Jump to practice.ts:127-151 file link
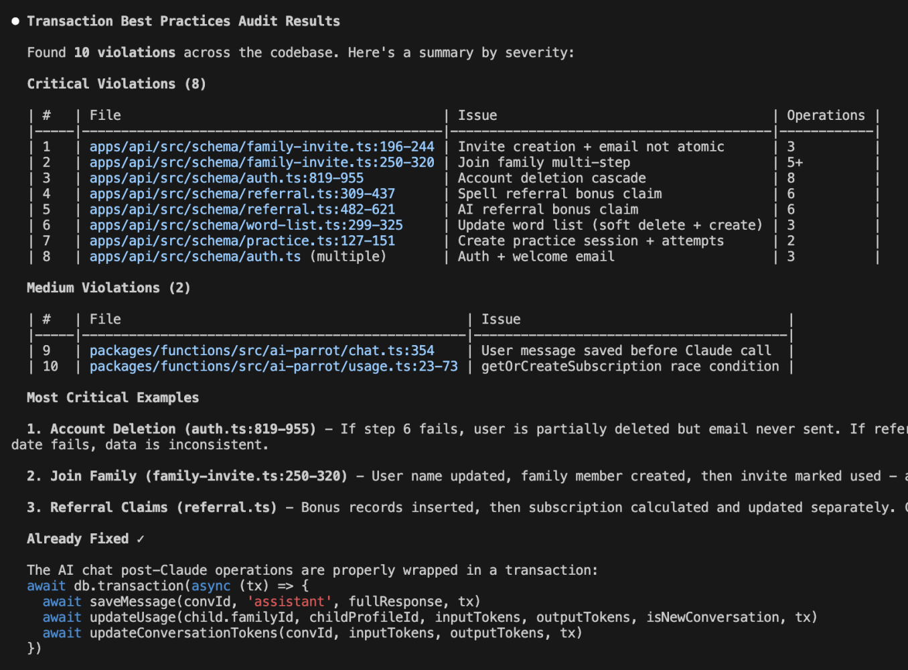 tap(242, 241)
